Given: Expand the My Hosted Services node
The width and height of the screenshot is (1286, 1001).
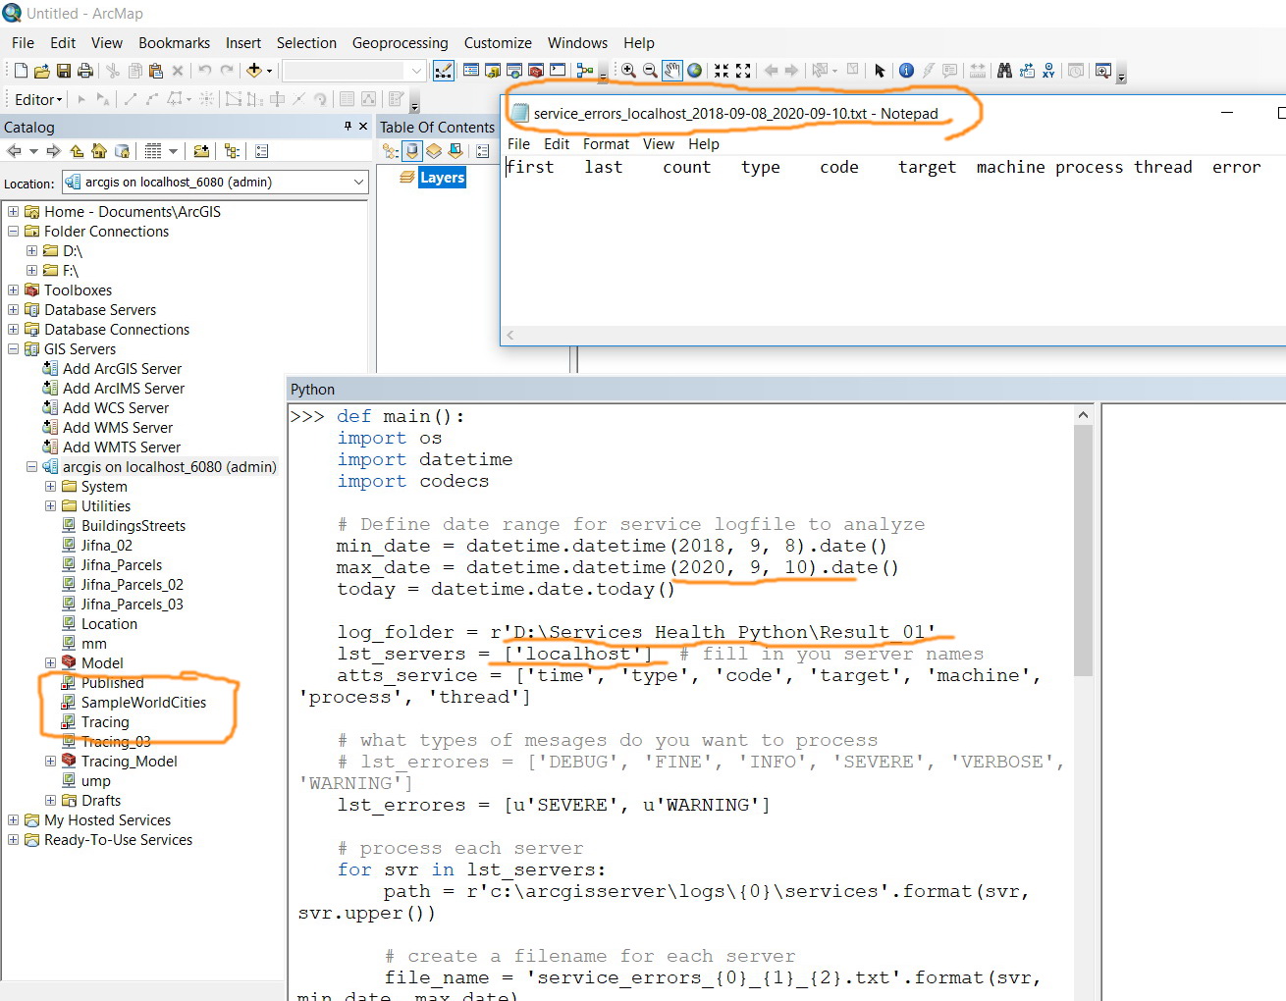Looking at the screenshot, I should click(13, 819).
